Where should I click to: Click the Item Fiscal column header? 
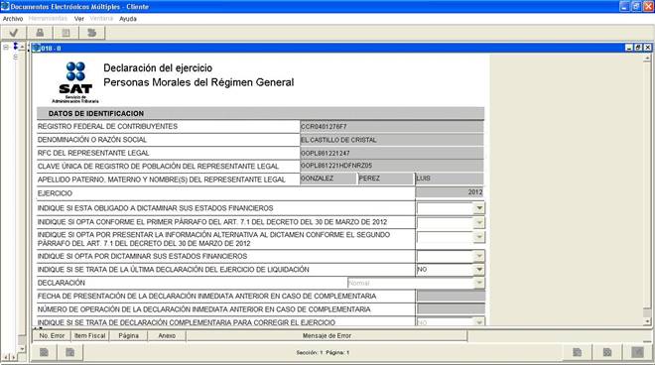tap(89, 336)
